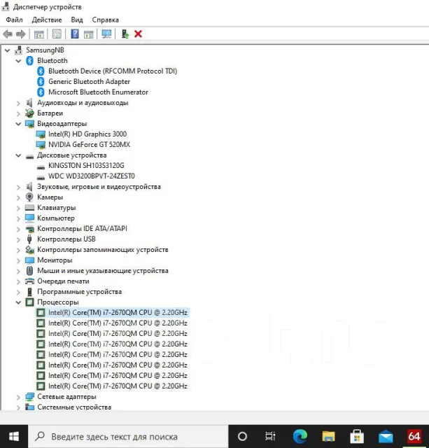This screenshot has height=448, width=429.
Task: Expand the Контроллеры USB category
Action: 19,239
